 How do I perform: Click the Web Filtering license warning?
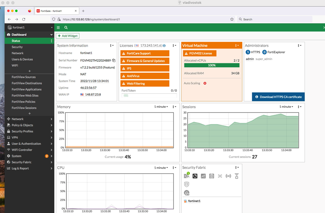click(x=145, y=83)
